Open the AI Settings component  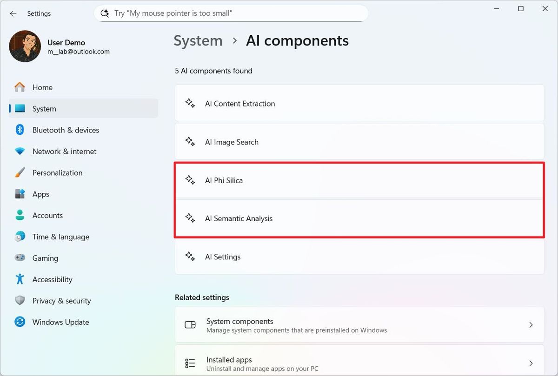359,257
